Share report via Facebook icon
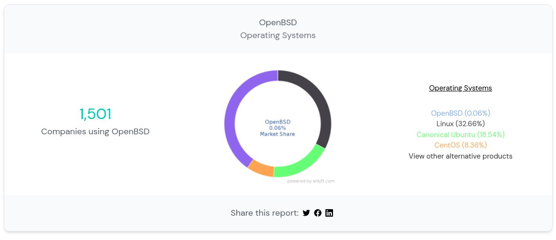The height and width of the screenshot is (240, 556). point(318,213)
